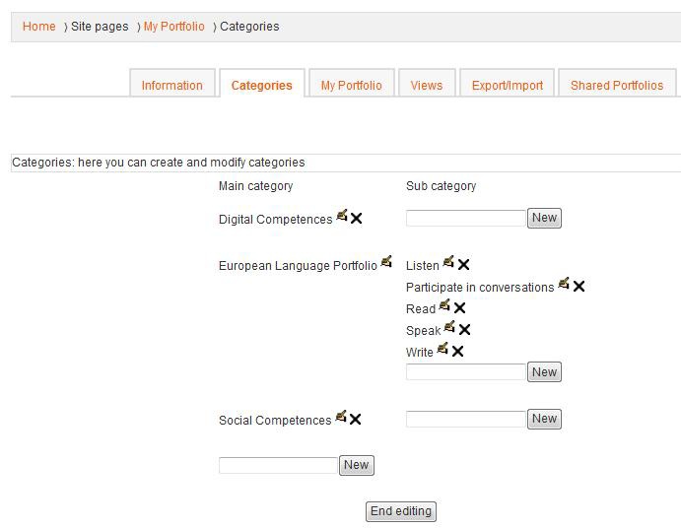The width and height of the screenshot is (681, 529).
Task: Open My Portfolio breadcrumb link
Action: 173,27
